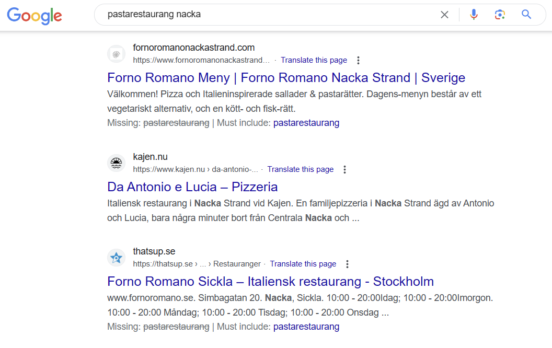Open more options for Forno Romano Meny result
The height and width of the screenshot is (348, 552).
[x=358, y=60]
